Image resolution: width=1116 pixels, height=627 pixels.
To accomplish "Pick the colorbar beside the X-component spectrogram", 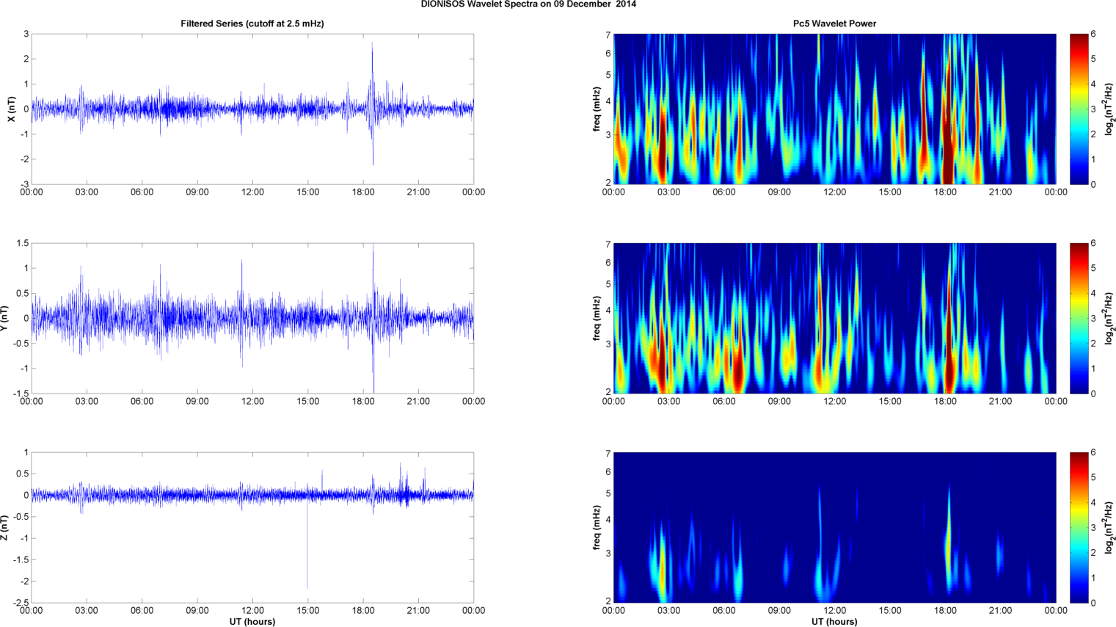I will click(1079, 109).
